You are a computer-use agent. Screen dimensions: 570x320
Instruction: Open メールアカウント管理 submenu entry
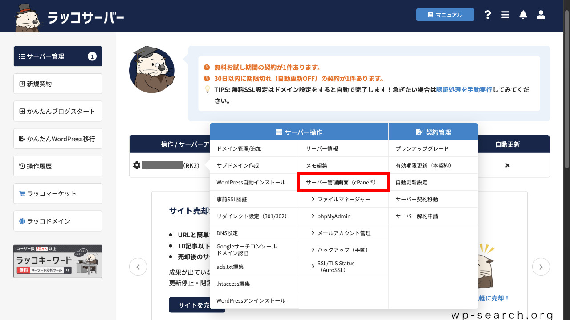[x=344, y=233]
